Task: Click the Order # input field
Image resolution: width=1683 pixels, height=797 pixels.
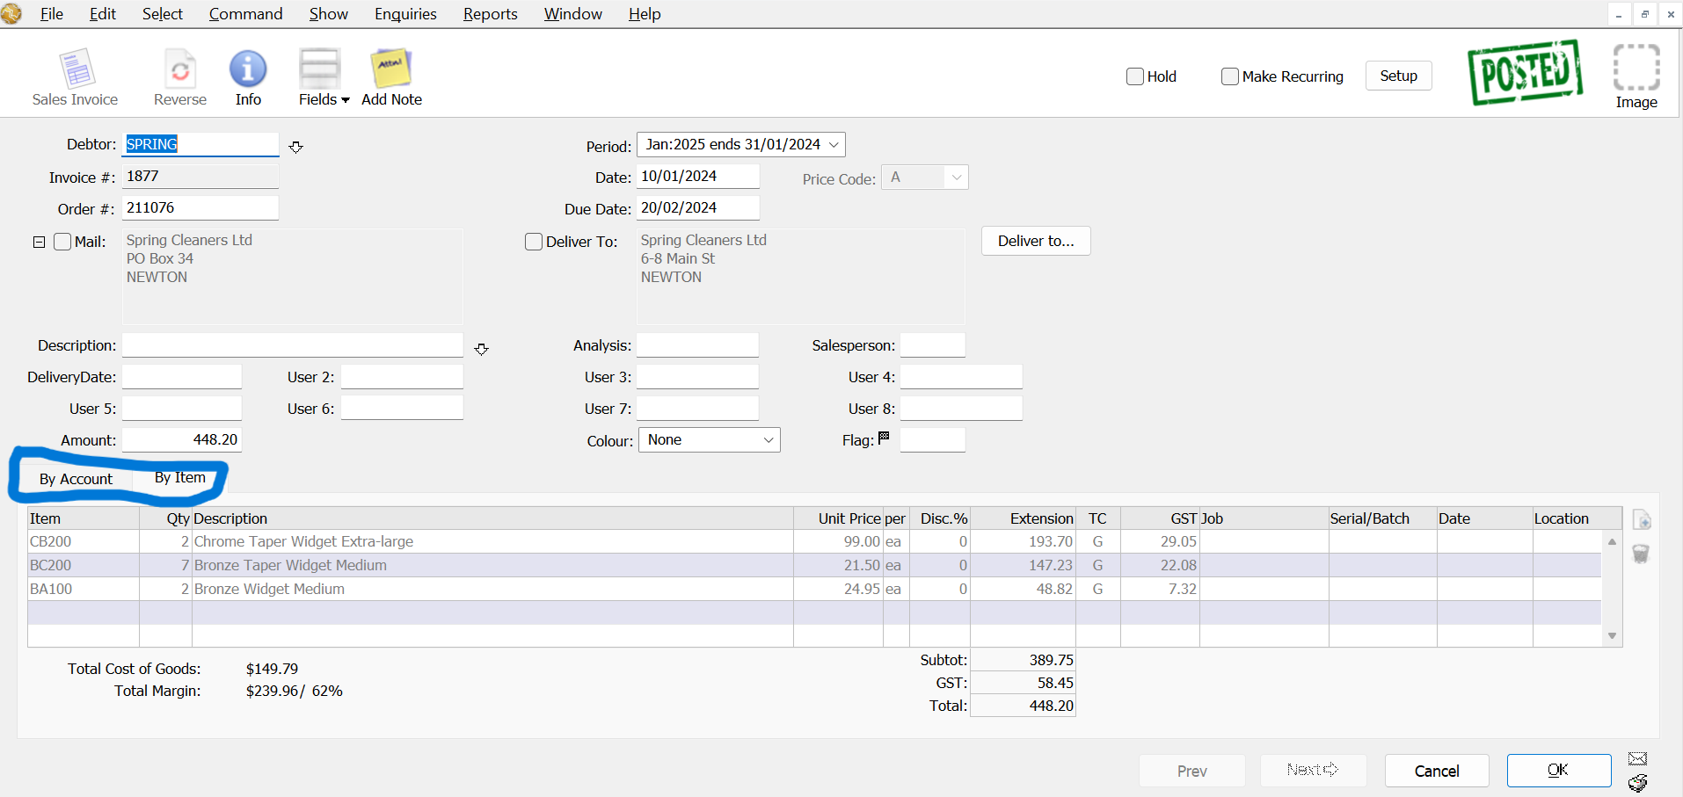Action: coord(200,208)
